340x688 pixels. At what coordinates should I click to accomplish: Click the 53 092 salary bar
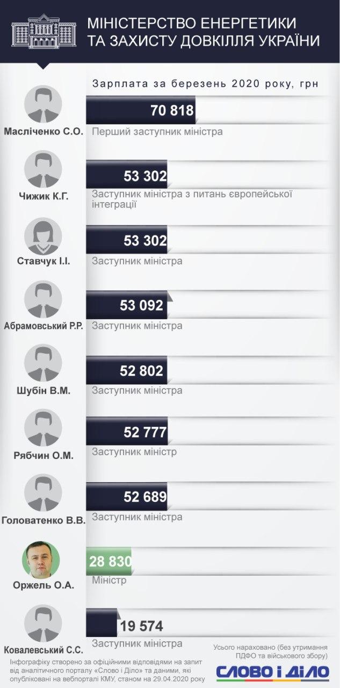click(x=128, y=305)
